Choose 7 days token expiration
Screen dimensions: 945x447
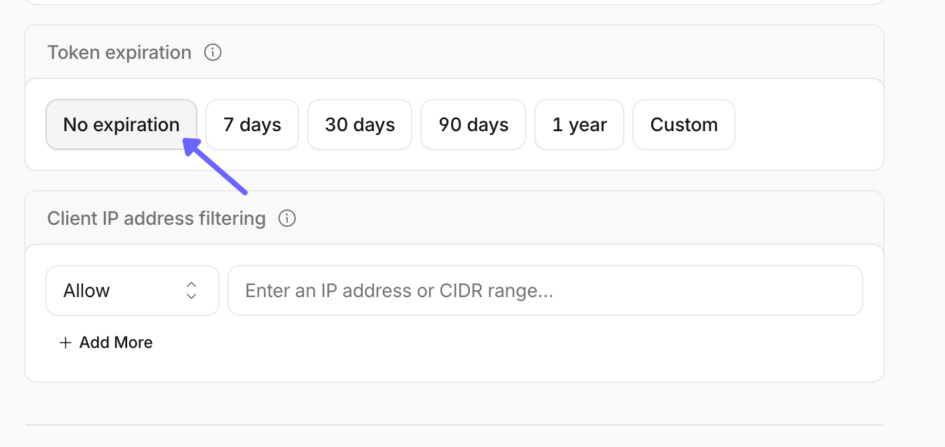(x=252, y=124)
